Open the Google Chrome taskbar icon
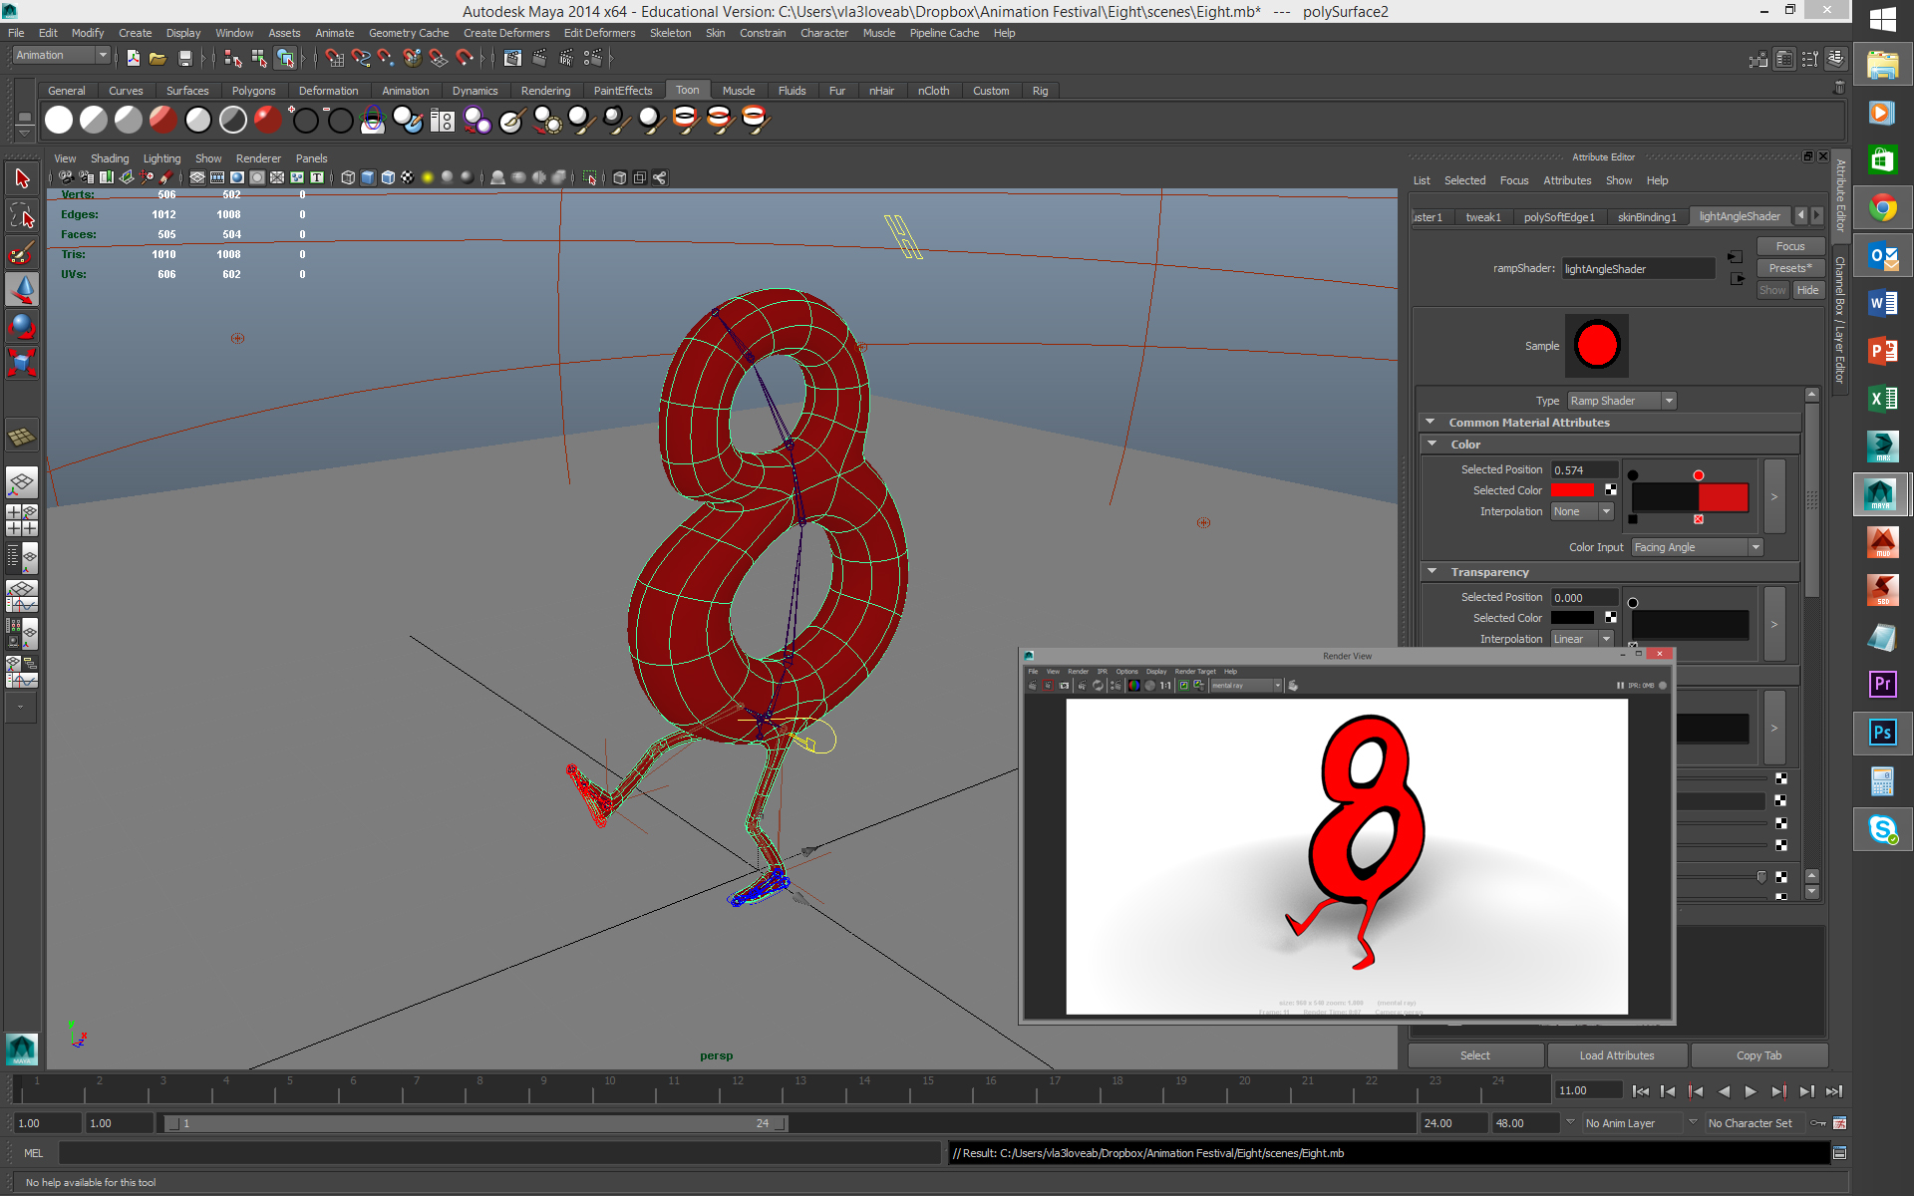Viewport: 1914px width, 1196px height. pos(1882,208)
